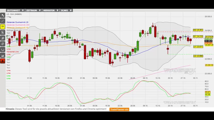The height and width of the screenshot is (120, 214).
Task: Click the orange 'TradePlanner ein' button
Action: coord(119,109)
